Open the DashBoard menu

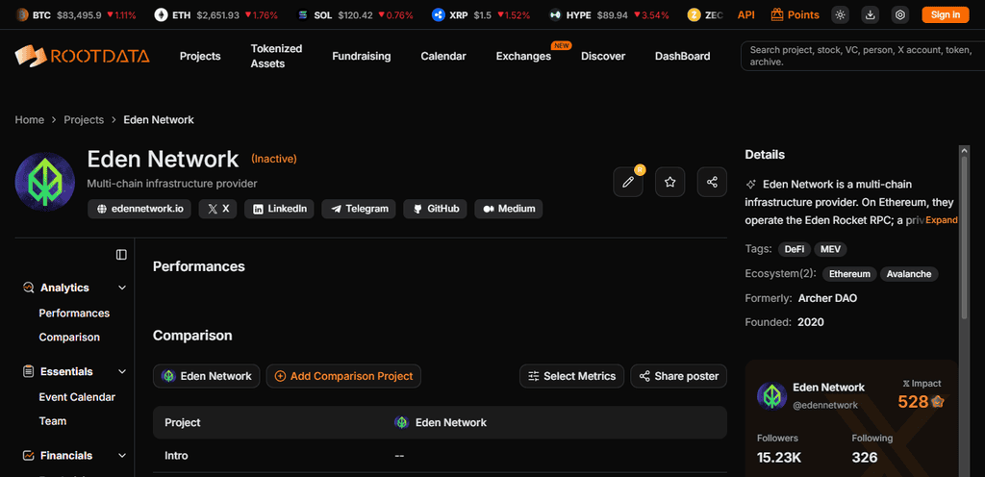(683, 56)
